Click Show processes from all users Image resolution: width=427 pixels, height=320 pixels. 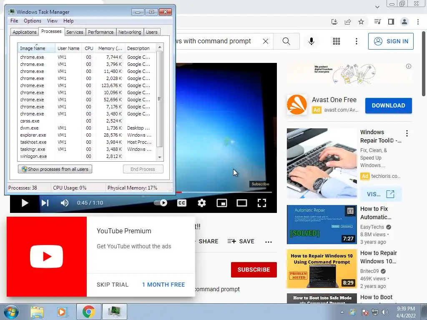[55, 169]
